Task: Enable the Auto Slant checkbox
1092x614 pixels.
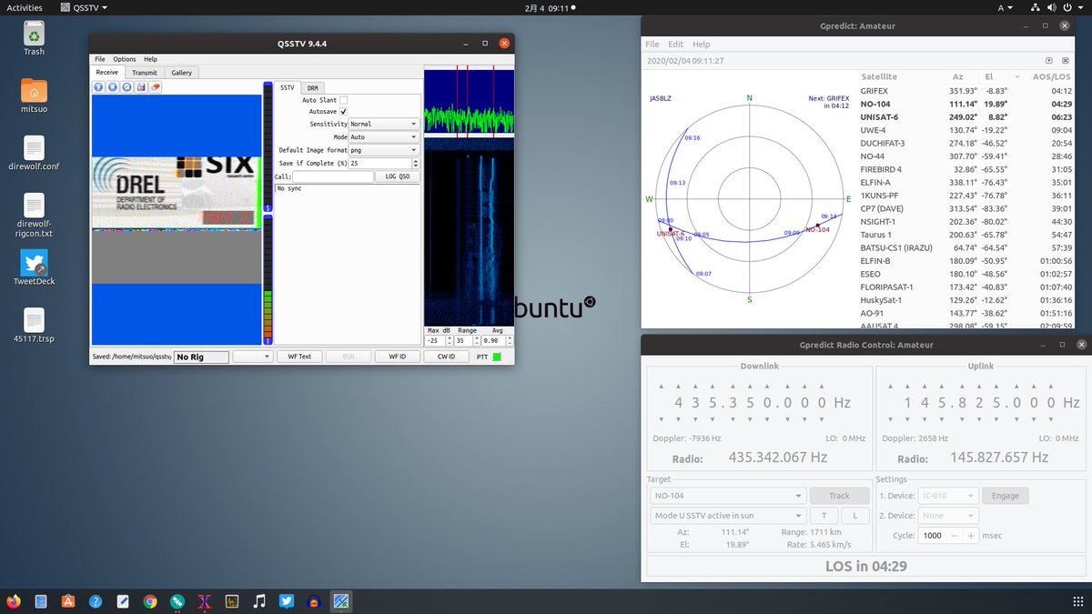Action: point(343,100)
